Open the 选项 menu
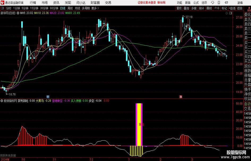 click(x=204, y=3)
